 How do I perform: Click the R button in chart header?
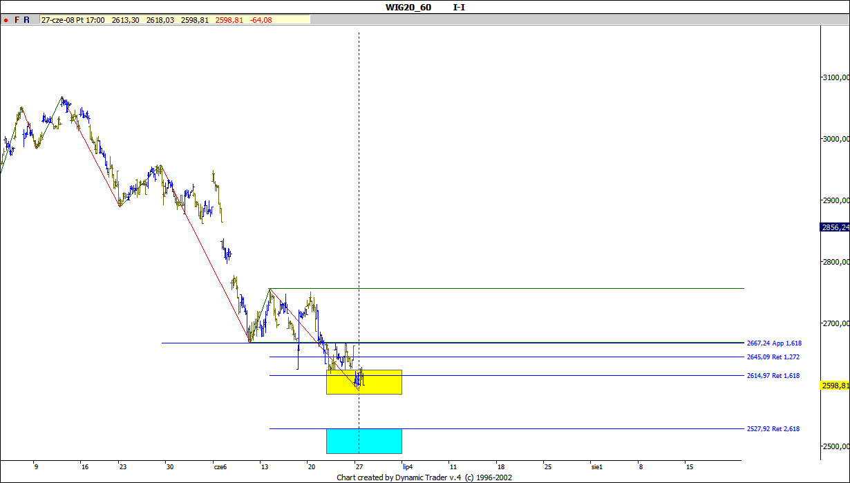coord(26,20)
